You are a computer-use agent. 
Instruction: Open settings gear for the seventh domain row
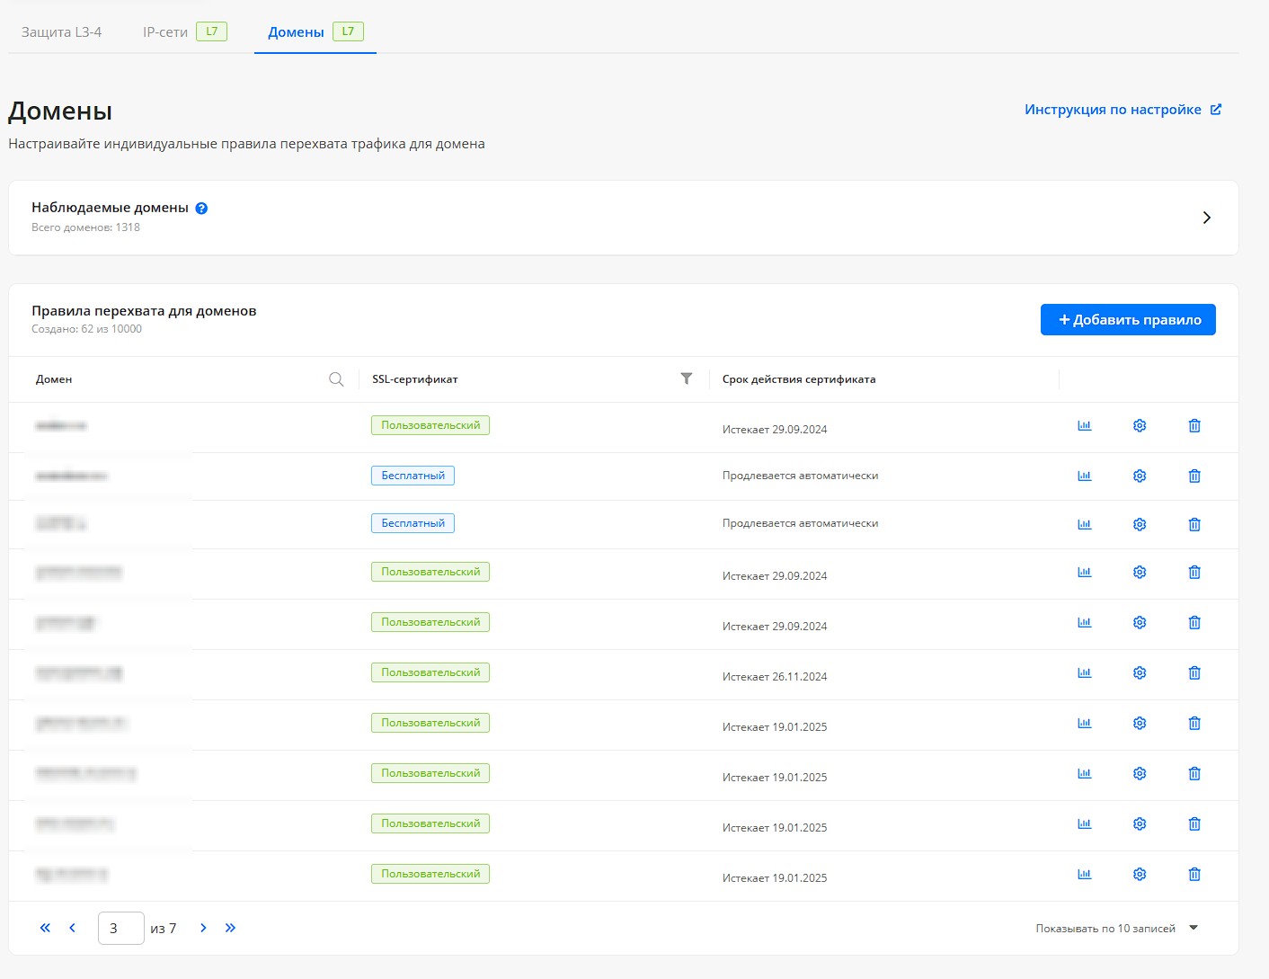[x=1140, y=723]
